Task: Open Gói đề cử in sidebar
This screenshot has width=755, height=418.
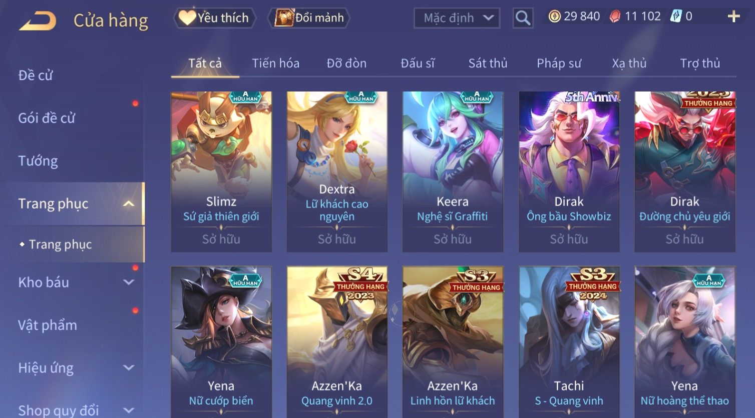Action: (47, 118)
